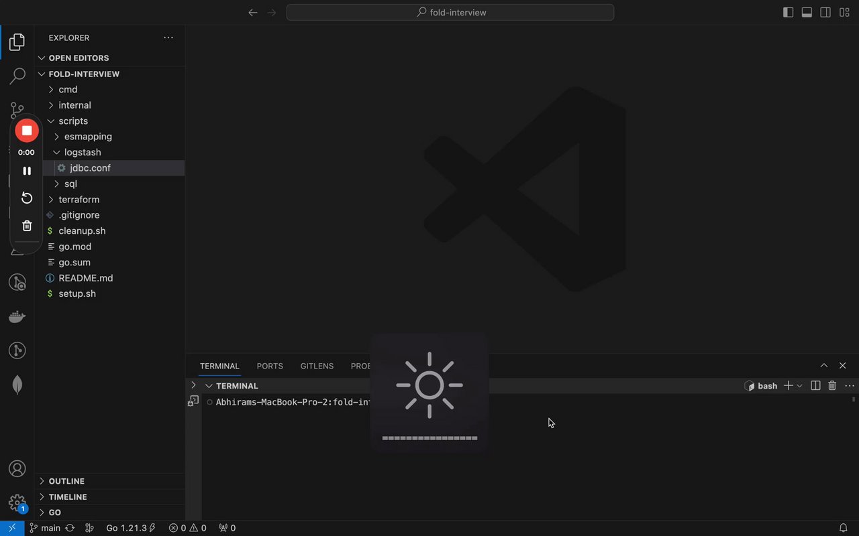The height and width of the screenshot is (536, 859).
Task: Open the GitLens inspect view icon
Action: pos(17,282)
